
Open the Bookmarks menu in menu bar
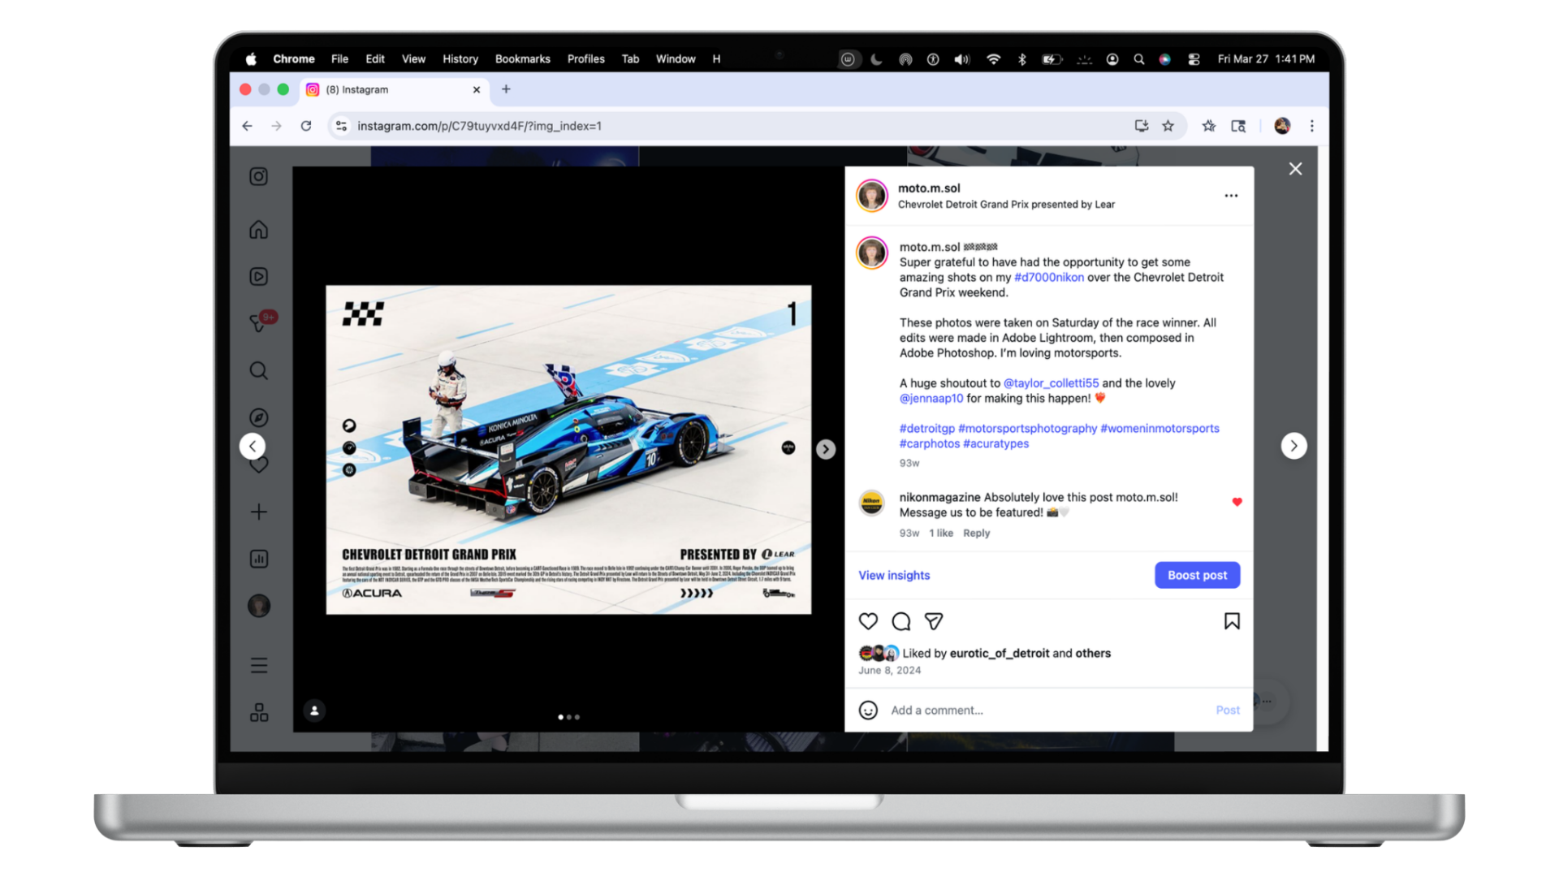[522, 59]
